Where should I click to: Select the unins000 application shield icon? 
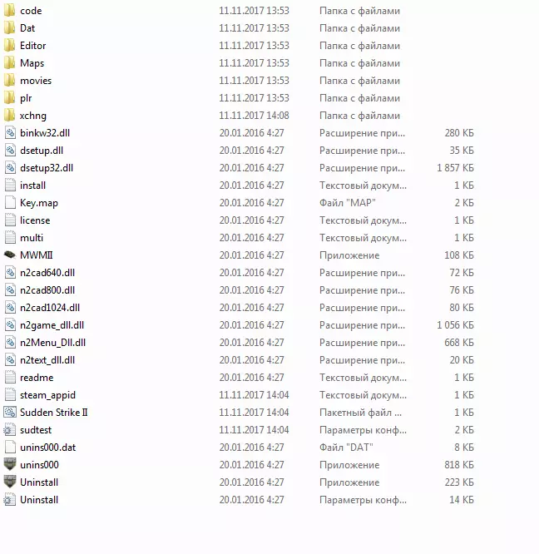pos(10,464)
